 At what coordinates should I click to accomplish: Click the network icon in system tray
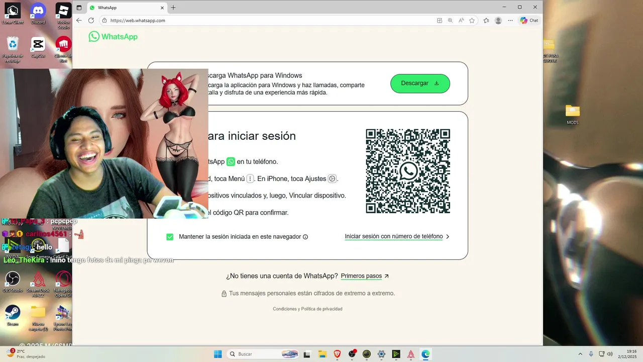(602, 354)
